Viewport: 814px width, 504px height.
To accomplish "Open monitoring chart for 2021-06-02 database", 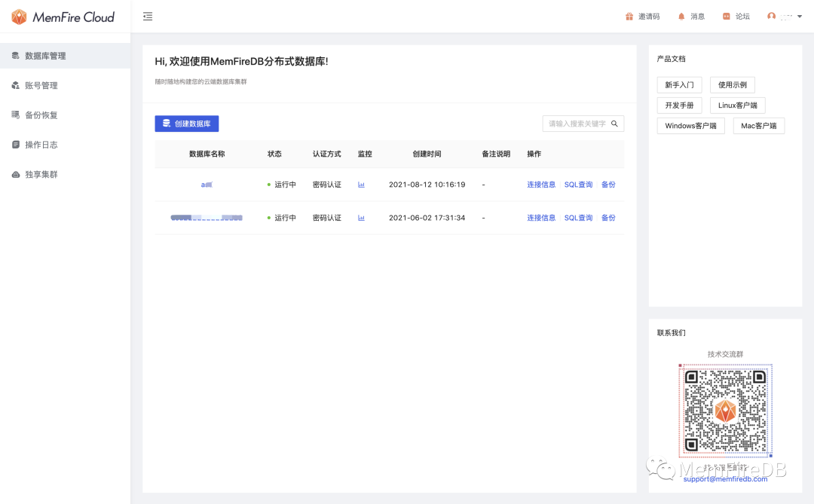I will 361,218.
